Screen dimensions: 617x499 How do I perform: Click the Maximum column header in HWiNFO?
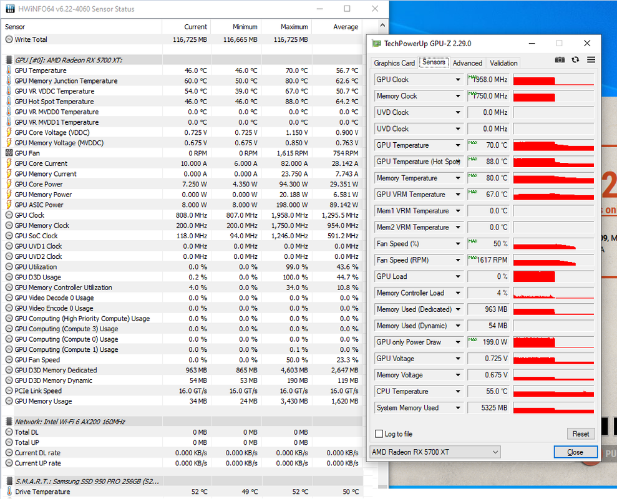[x=287, y=27]
